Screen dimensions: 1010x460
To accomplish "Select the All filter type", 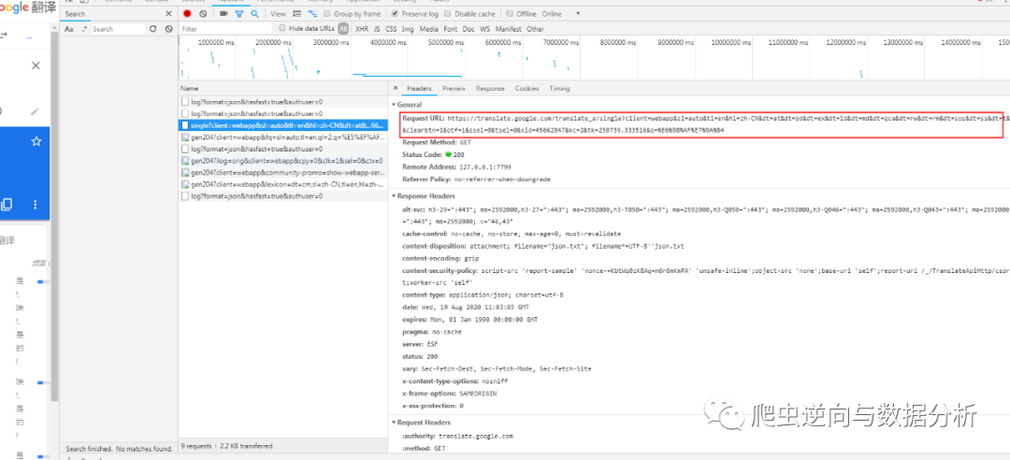I will pos(343,29).
